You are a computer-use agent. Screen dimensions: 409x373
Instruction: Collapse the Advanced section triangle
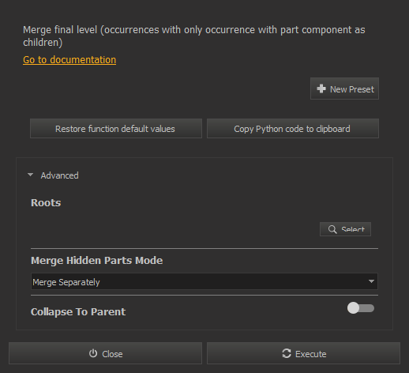31,175
